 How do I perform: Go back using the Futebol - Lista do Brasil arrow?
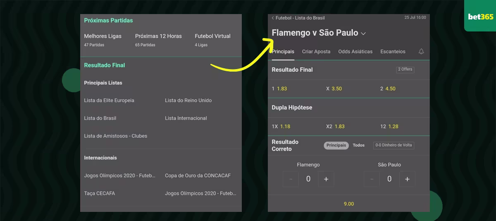pyautogui.click(x=273, y=18)
